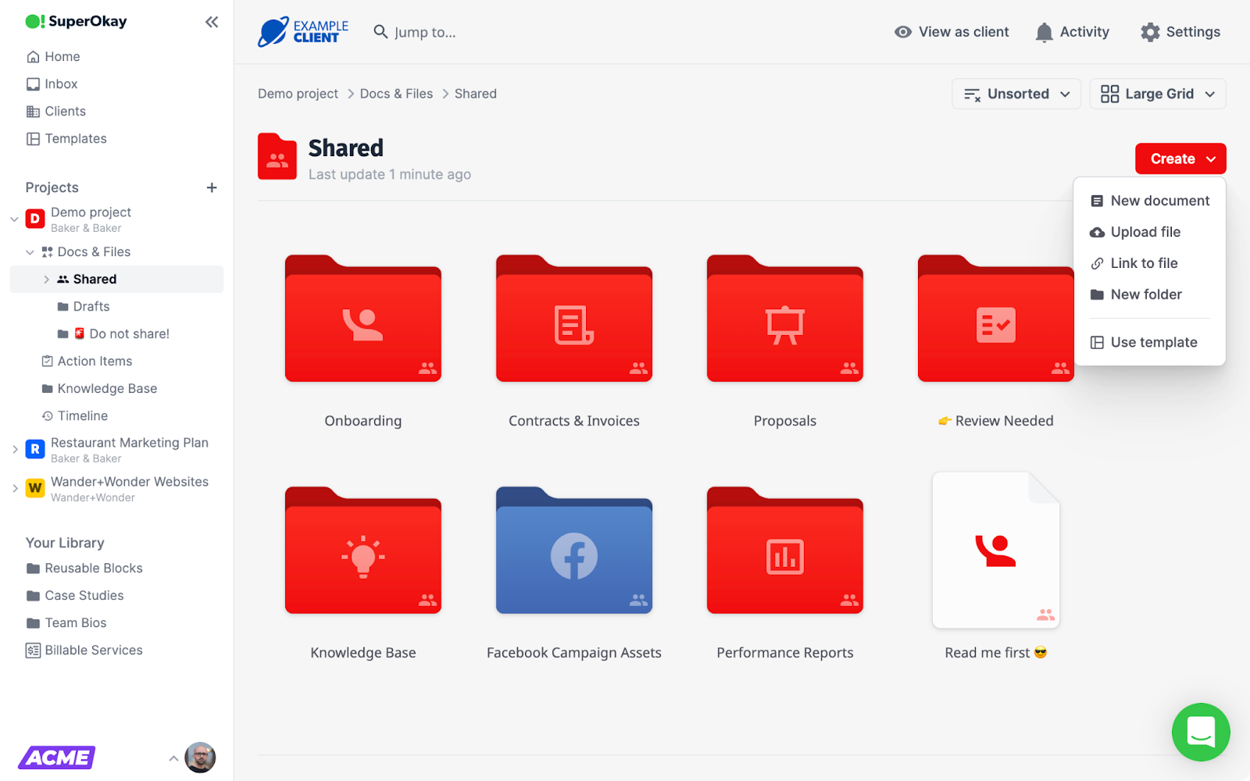Open Settings gear icon
The image size is (1250, 781).
point(1149,32)
